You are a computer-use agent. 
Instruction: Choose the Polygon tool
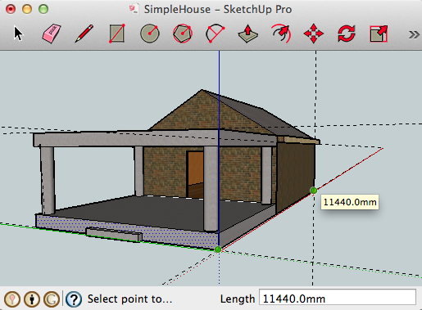[183, 34]
